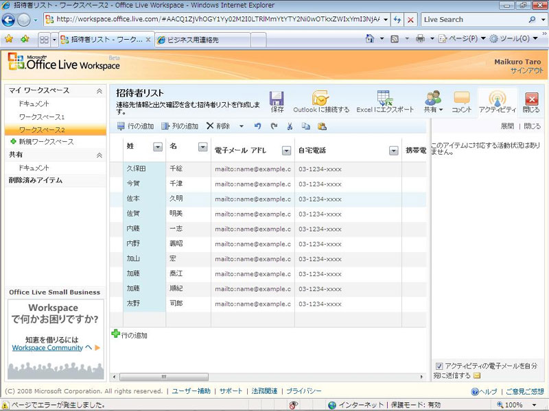Open the Workspace Community link
This screenshot has height=411, width=549.
47,348
